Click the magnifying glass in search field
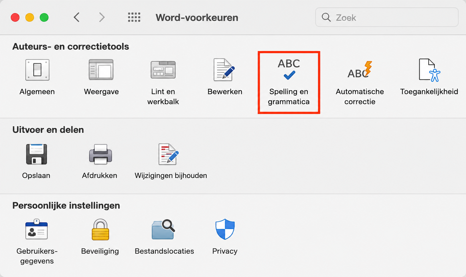466x277 pixels. pyautogui.click(x=326, y=17)
